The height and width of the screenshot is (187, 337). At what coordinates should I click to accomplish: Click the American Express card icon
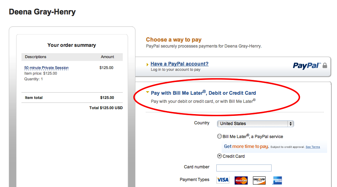276,180
